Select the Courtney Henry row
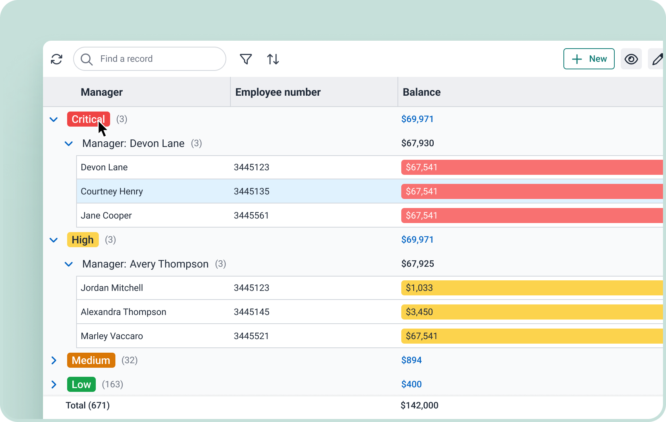Screen dimensions: 666x422 tap(112, 191)
